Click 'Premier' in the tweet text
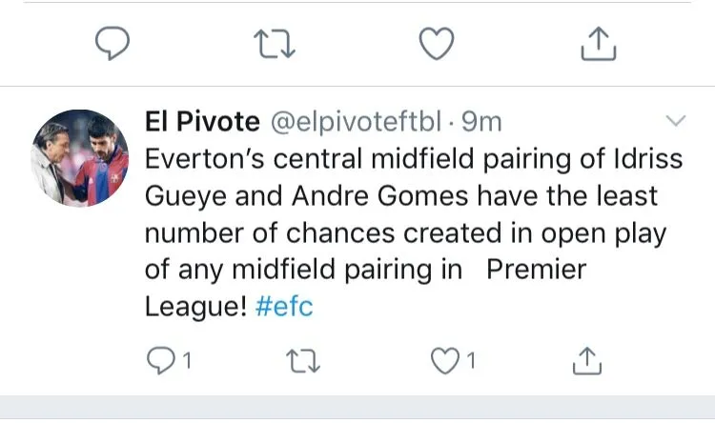This screenshot has width=715, height=423. click(537, 270)
